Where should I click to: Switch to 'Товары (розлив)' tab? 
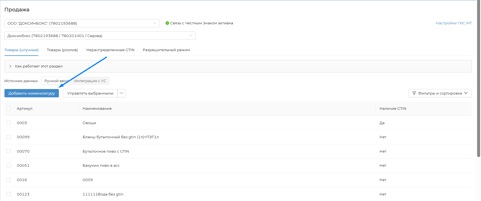62,50
